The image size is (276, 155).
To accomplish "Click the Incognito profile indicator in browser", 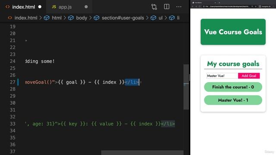I will point(264,6).
